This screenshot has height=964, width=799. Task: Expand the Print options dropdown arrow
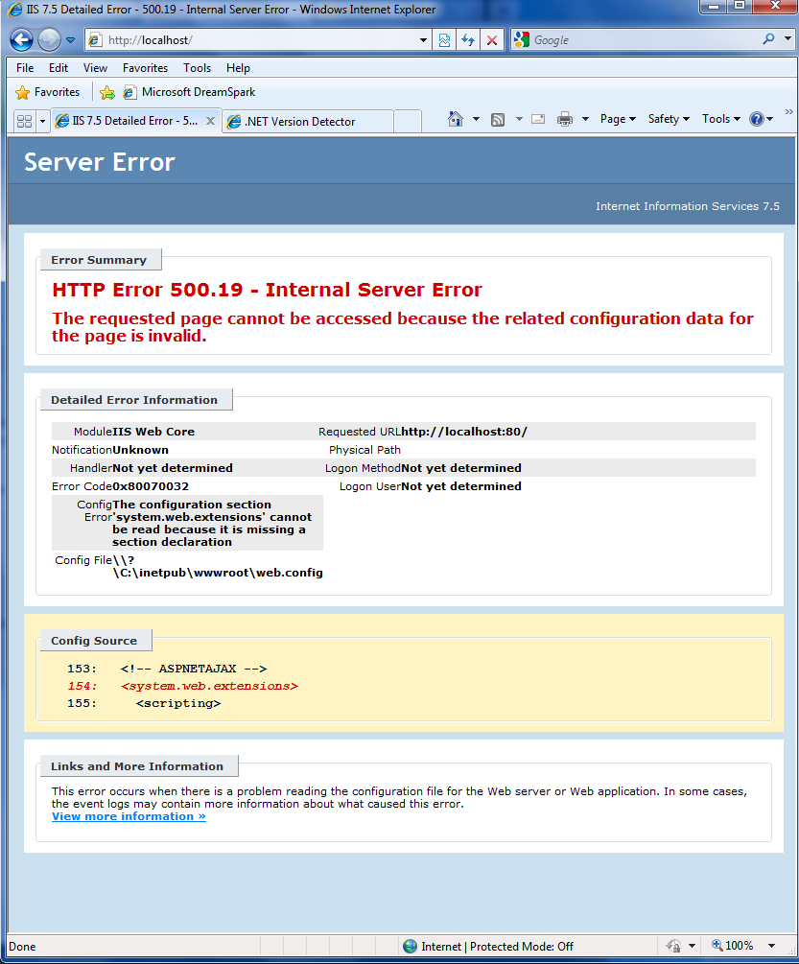coord(586,119)
